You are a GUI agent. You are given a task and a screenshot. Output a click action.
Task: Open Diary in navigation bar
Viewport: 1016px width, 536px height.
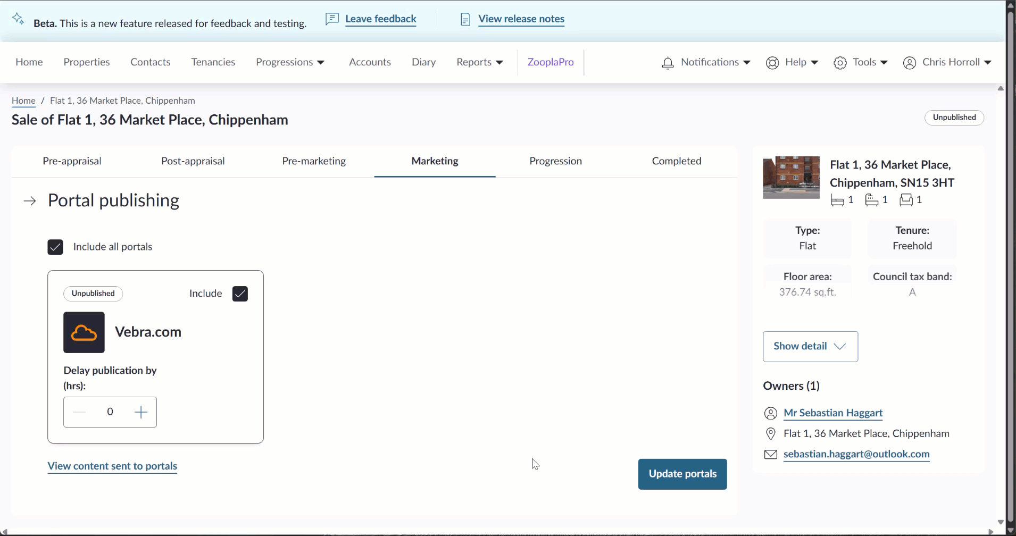pyautogui.click(x=423, y=62)
